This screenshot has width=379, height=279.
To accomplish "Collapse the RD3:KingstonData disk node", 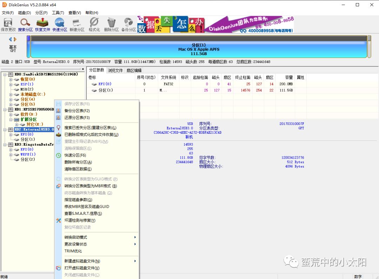I will coord(5,145).
